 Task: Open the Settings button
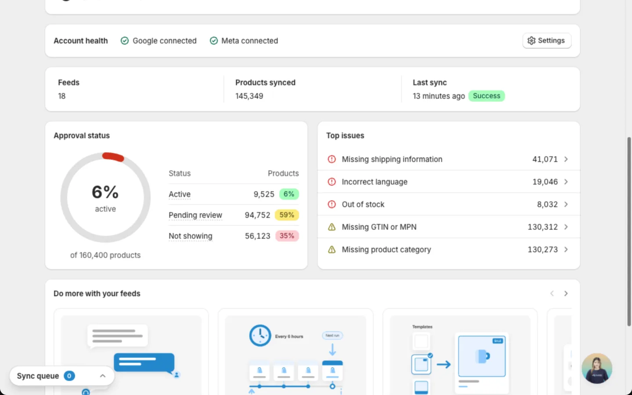pyautogui.click(x=546, y=40)
